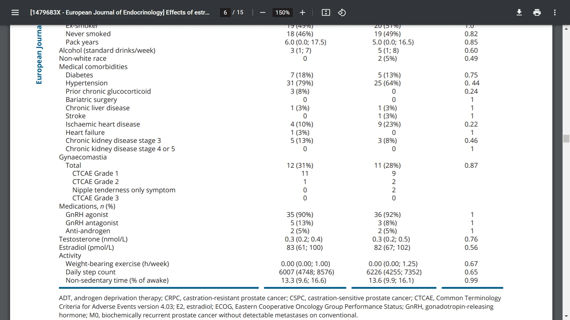Select the 'Bariatric surgery' row label
The image size is (570, 320).
(91, 100)
